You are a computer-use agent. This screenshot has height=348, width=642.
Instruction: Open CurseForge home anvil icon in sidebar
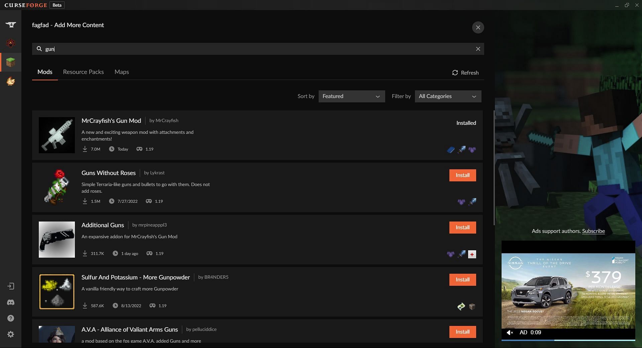coord(11,24)
